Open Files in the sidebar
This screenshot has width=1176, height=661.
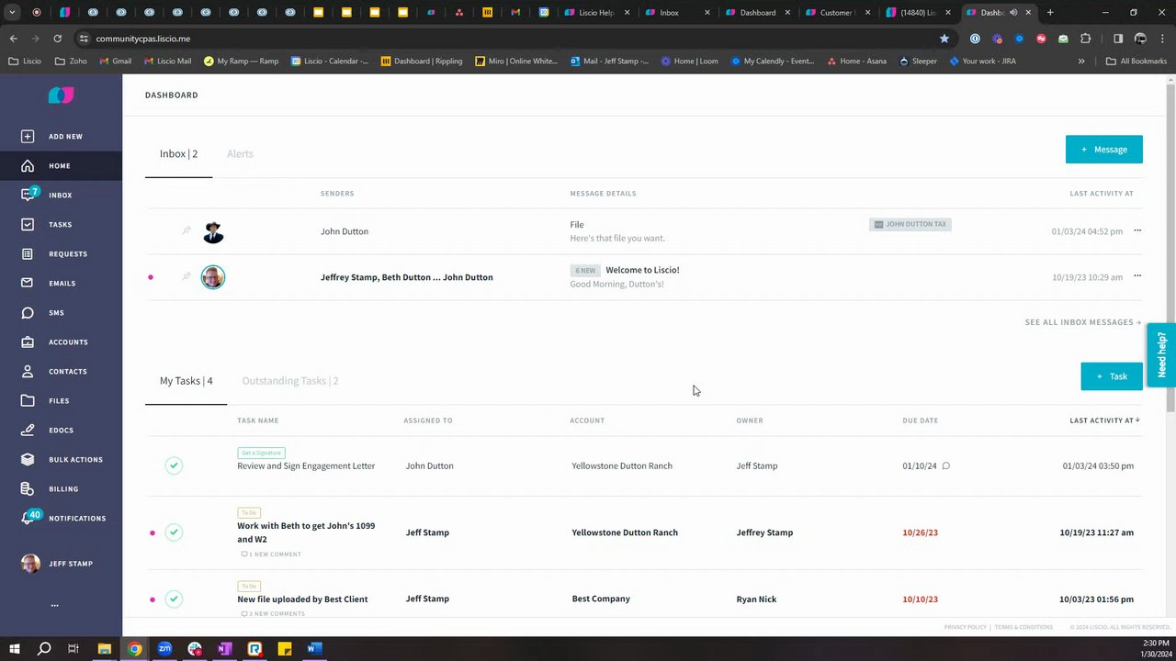tap(61, 401)
